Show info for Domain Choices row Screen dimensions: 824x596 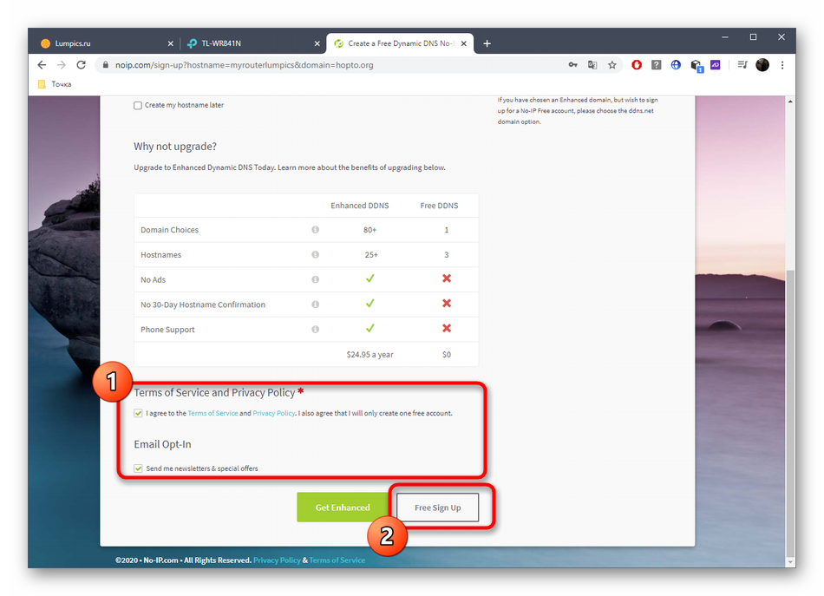[x=316, y=230]
